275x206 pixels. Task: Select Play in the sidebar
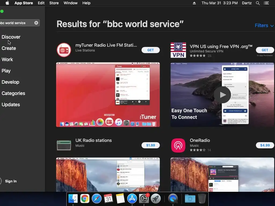pos(6,71)
